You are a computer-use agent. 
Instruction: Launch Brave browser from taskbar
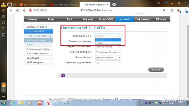pyautogui.click(x=40, y=103)
